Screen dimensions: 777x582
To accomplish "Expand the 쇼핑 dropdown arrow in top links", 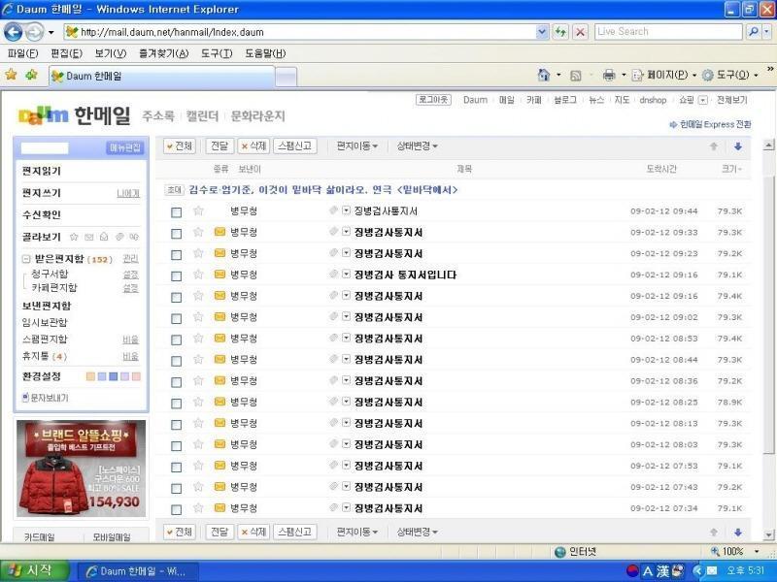I will (702, 100).
